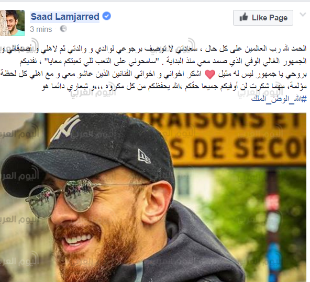Viewport: 310px width, 282px height.
Task: Click the public globe privacy icon
Action: coord(63,29)
